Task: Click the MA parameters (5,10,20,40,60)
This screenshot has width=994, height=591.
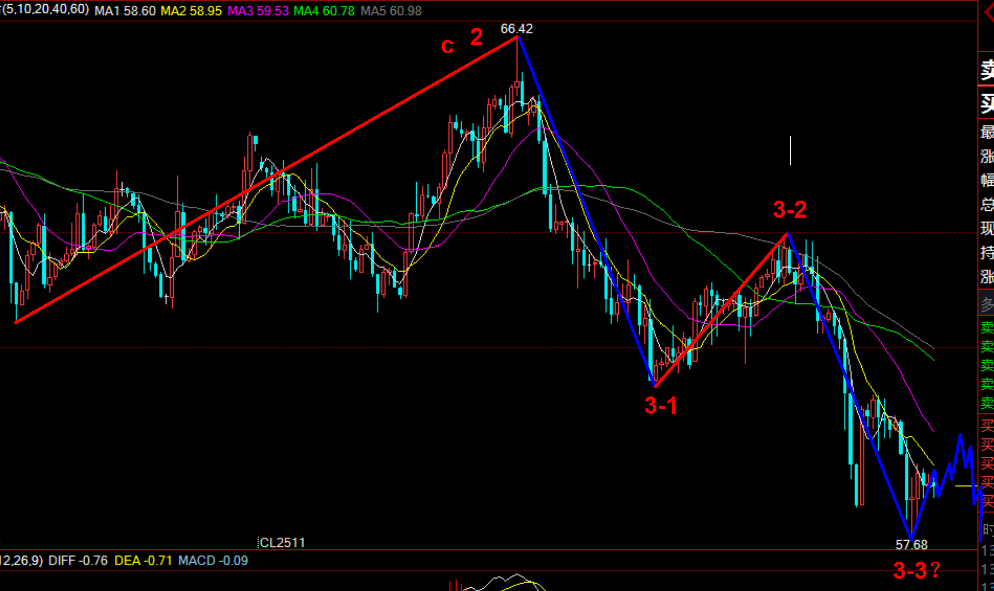Action: [x=45, y=10]
